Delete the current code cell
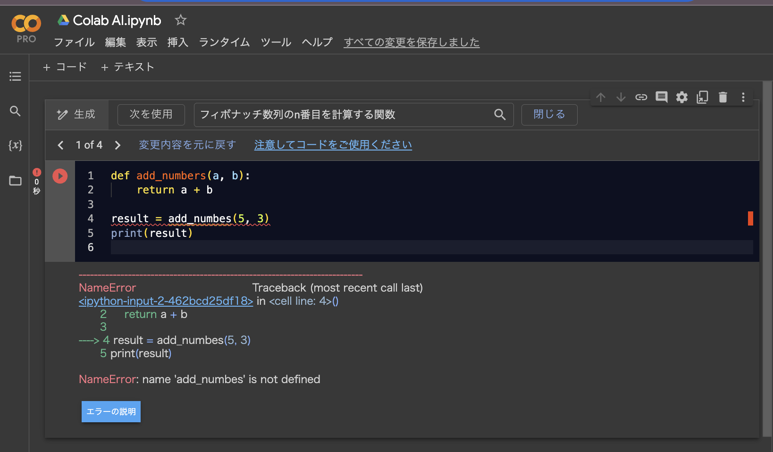The width and height of the screenshot is (773, 452). click(723, 97)
